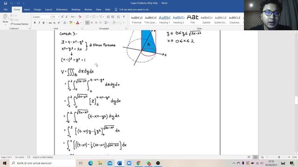This screenshot has height=167, width=298.
Task: Expand the Numbering list dropdown arrow
Action: pos(97,17)
